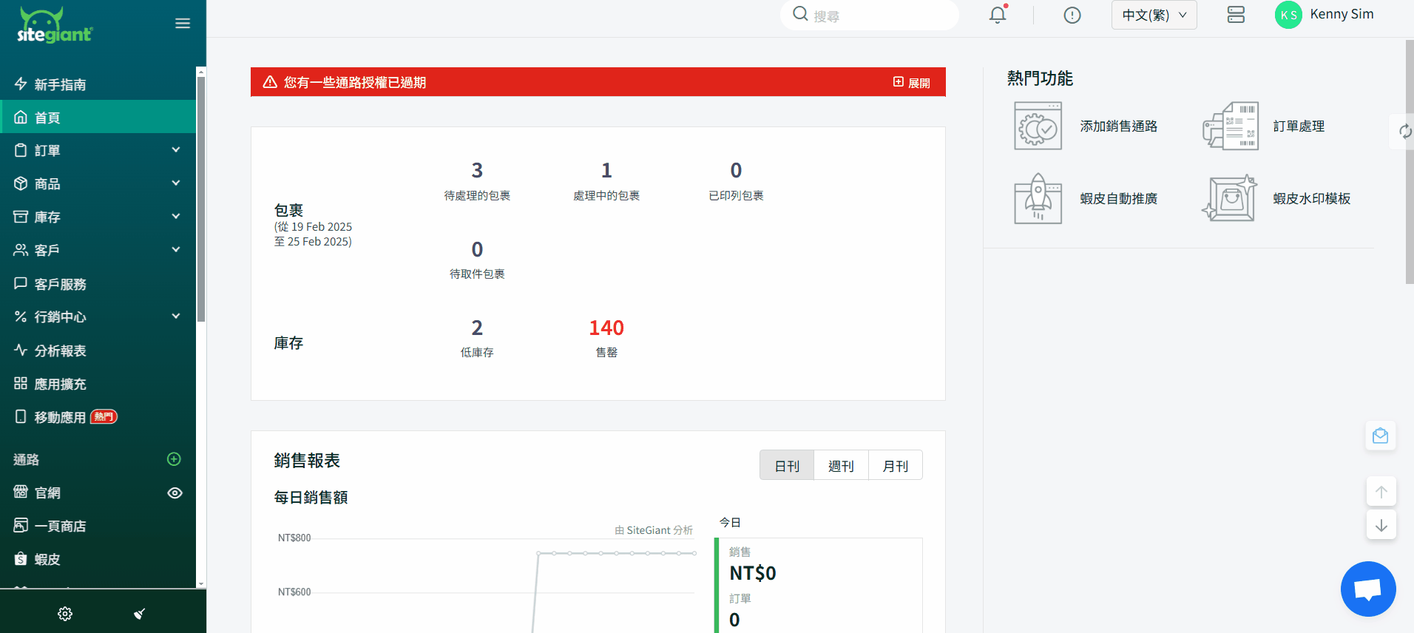Image resolution: width=1414 pixels, height=633 pixels.
Task: Open the 蝦皮自動推廣 rocket icon
Action: [1038, 199]
